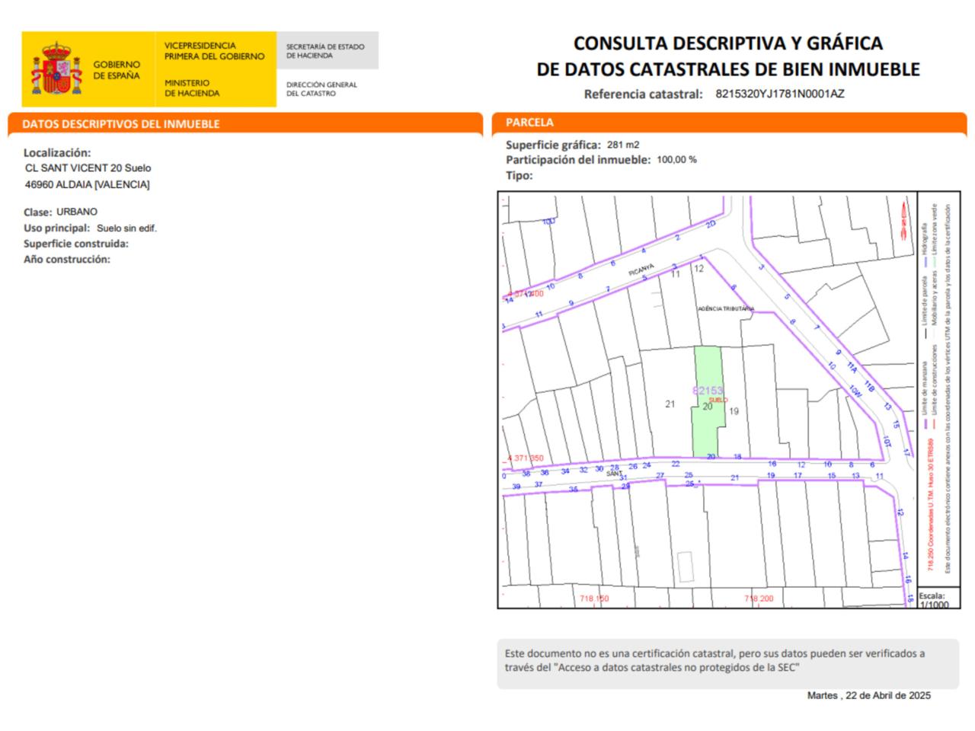Image resolution: width=975 pixels, height=731 pixels.
Task: Click PICANYA street name on the map
Action: click(x=642, y=270)
